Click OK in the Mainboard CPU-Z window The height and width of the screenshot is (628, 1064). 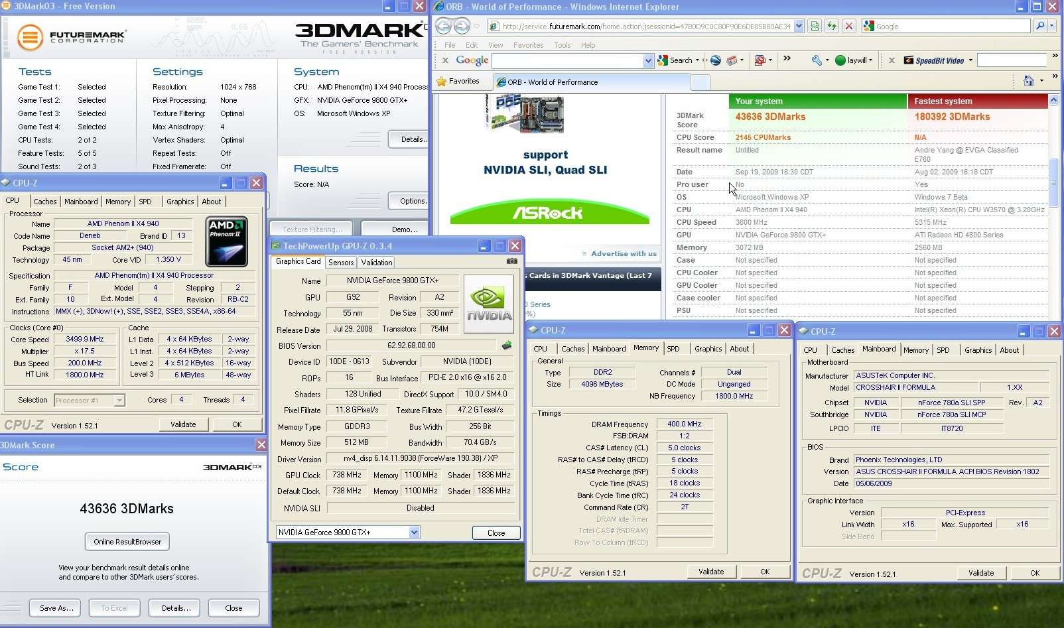tap(1035, 573)
